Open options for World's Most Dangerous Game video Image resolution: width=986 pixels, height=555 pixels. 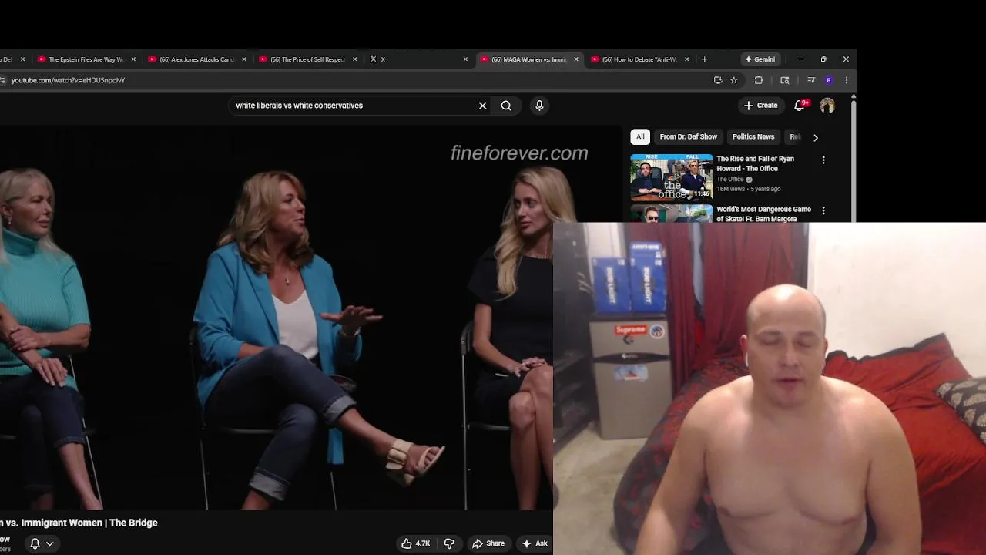(x=823, y=210)
